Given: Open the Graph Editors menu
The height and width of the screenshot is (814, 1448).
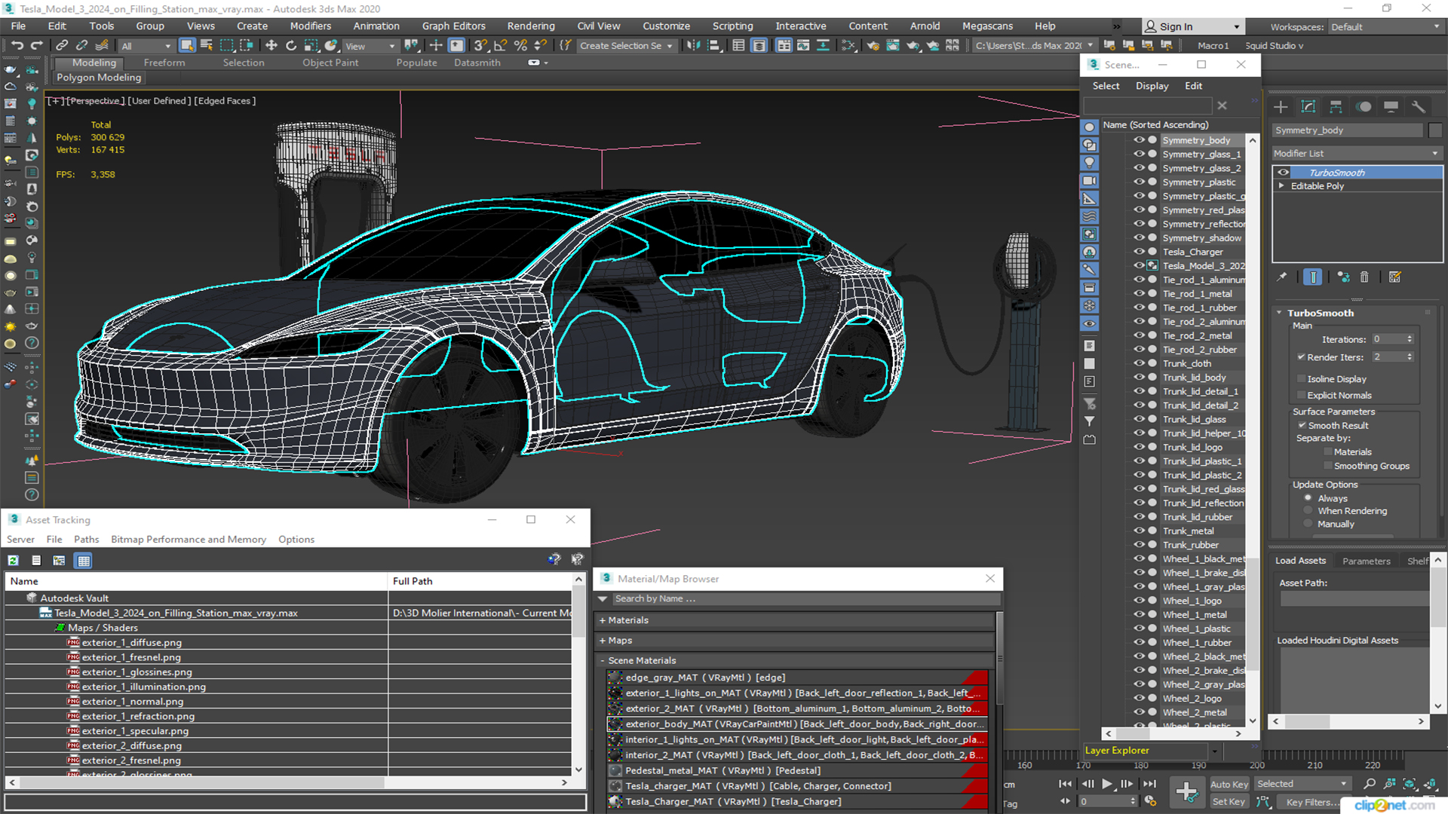Looking at the screenshot, I should coord(453,26).
